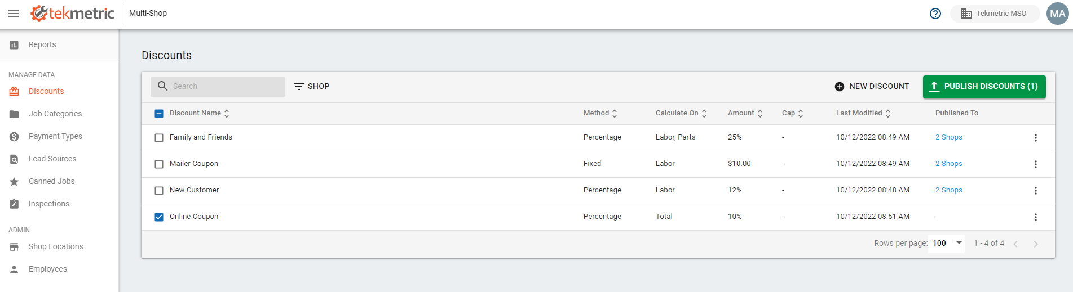Click the Online Coupon discount name

point(194,217)
